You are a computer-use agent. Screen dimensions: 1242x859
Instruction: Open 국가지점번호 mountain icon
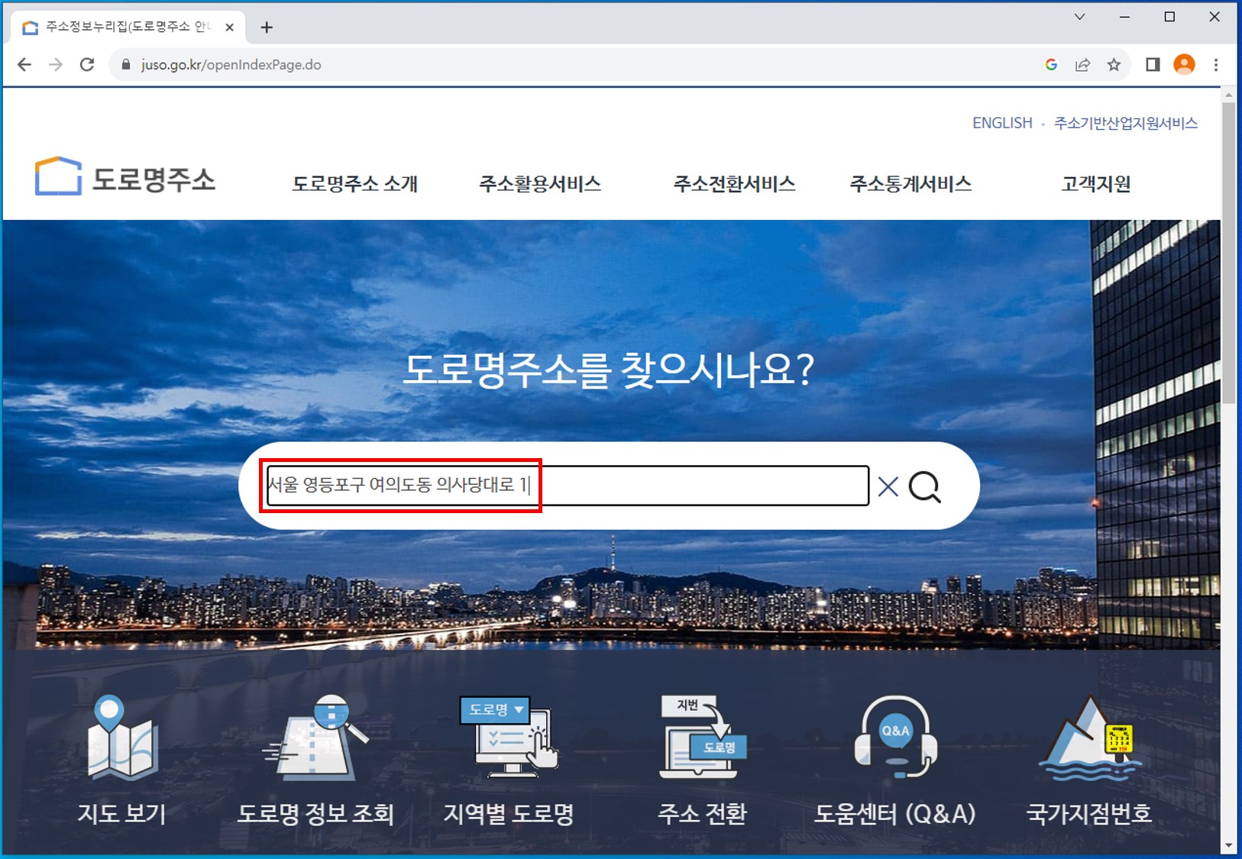point(1089,738)
